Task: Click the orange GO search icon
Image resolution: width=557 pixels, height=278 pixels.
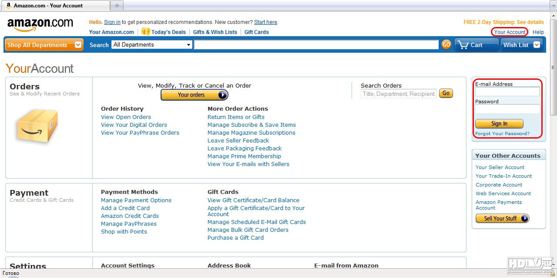Action: coord(446,44)
